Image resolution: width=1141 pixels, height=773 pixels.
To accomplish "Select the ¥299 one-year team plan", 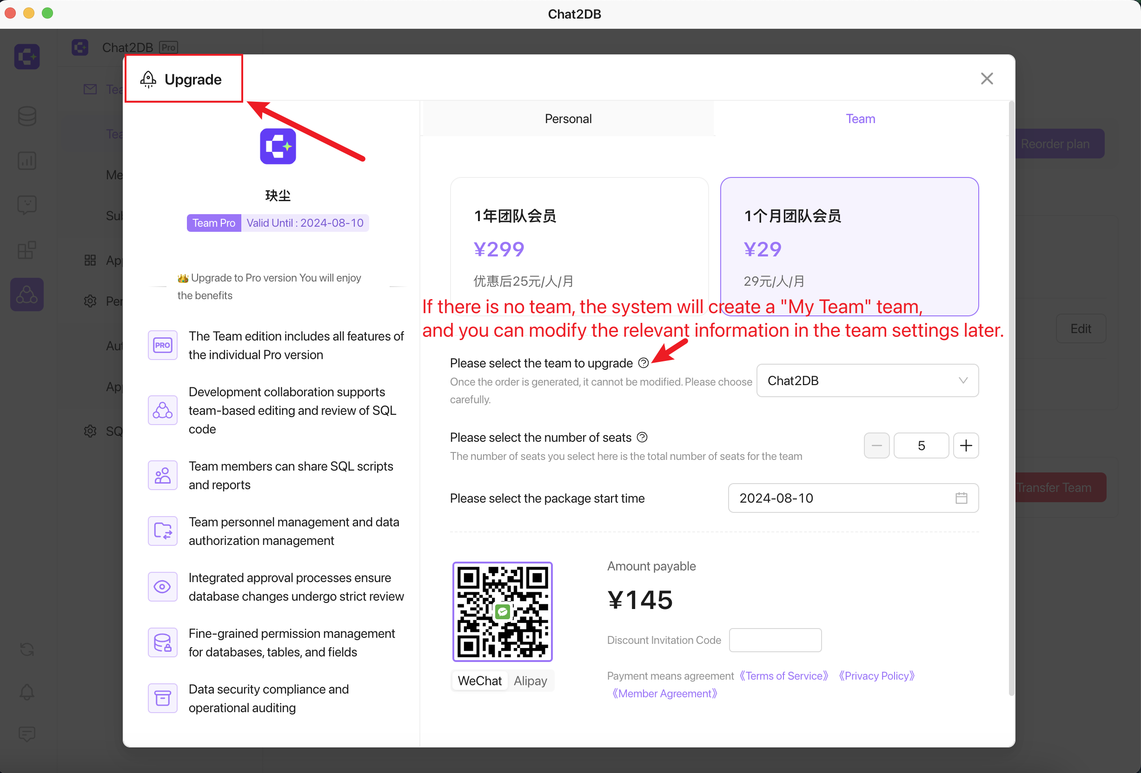I will [x=579, y=246].
